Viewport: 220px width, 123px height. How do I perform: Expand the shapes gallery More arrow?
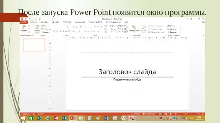pyautogui.click(x=128, y=32)
